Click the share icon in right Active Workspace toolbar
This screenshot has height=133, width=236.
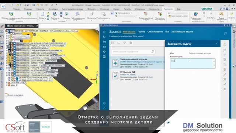(x=225, y=84)
